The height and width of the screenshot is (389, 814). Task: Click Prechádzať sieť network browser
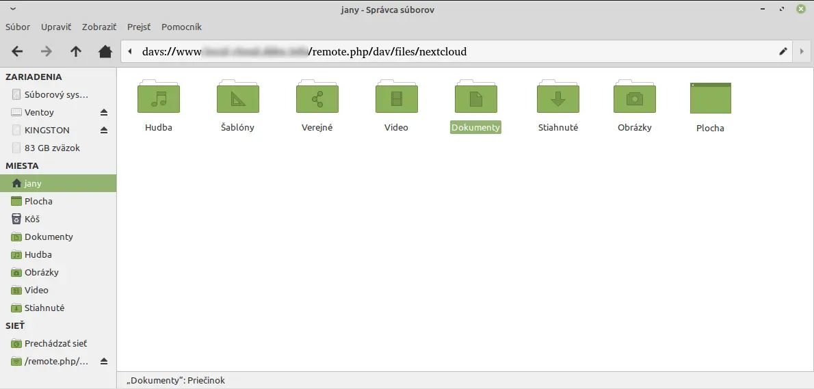pyautogui.click(x=58, y=343)
